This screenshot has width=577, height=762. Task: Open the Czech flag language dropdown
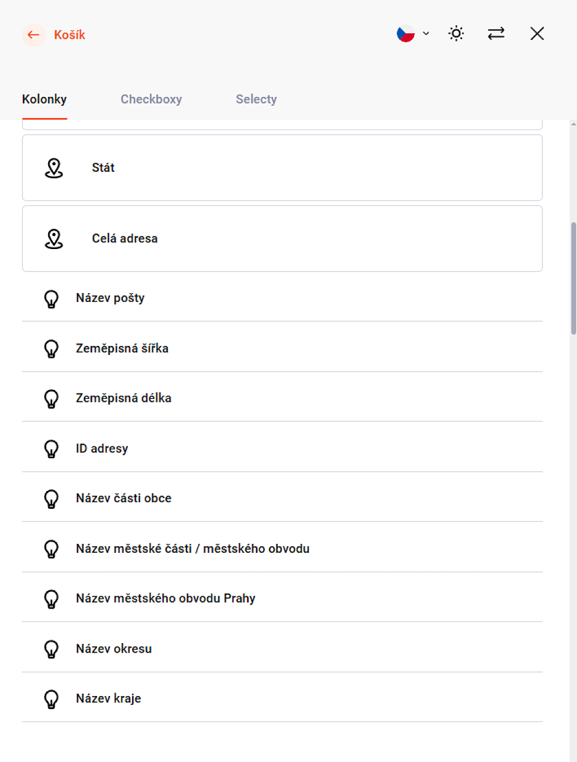coord(413,34)
